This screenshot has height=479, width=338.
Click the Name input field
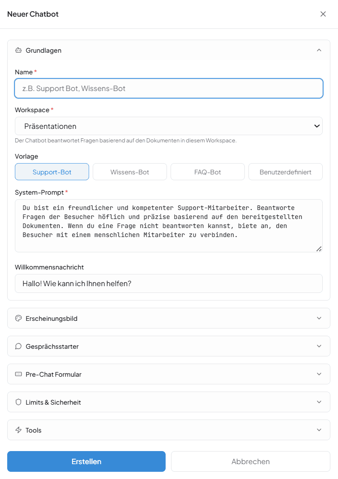169,88
